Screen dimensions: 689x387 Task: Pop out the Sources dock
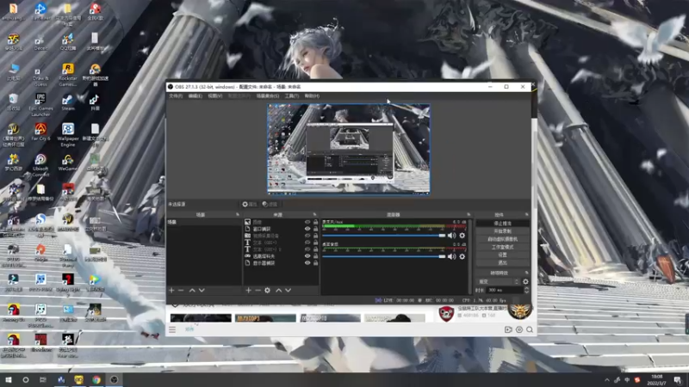coord(314,214)
